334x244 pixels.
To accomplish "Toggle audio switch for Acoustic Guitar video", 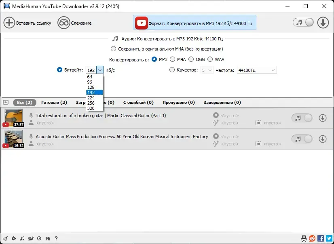I will pyautogui.click(x=302, y=139).
